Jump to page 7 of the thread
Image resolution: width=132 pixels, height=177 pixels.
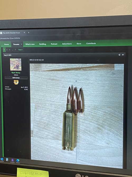15,50
